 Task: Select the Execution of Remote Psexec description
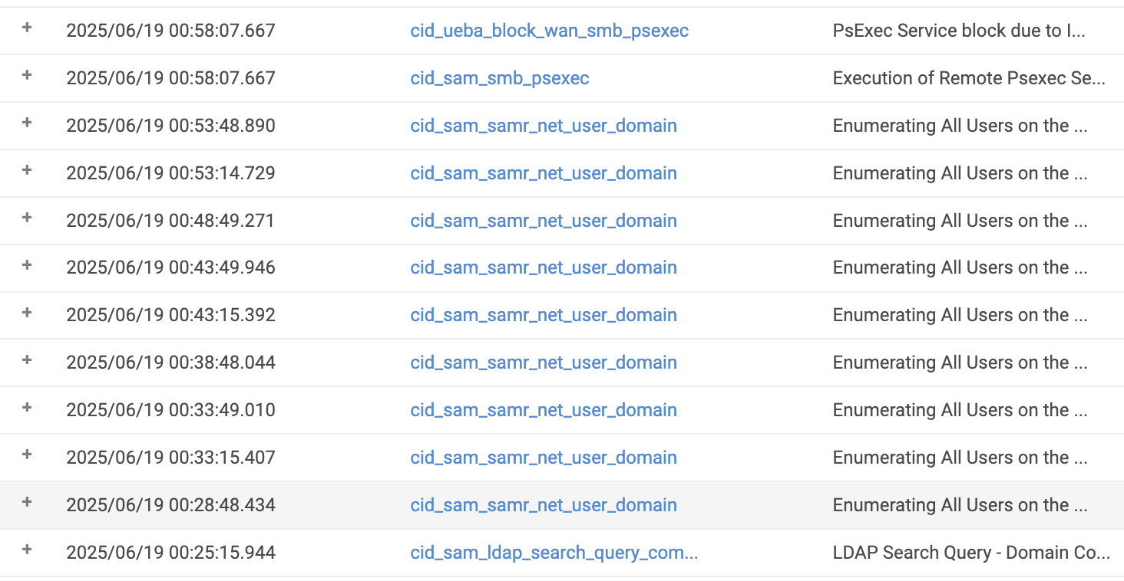click(x=969, y=78)
